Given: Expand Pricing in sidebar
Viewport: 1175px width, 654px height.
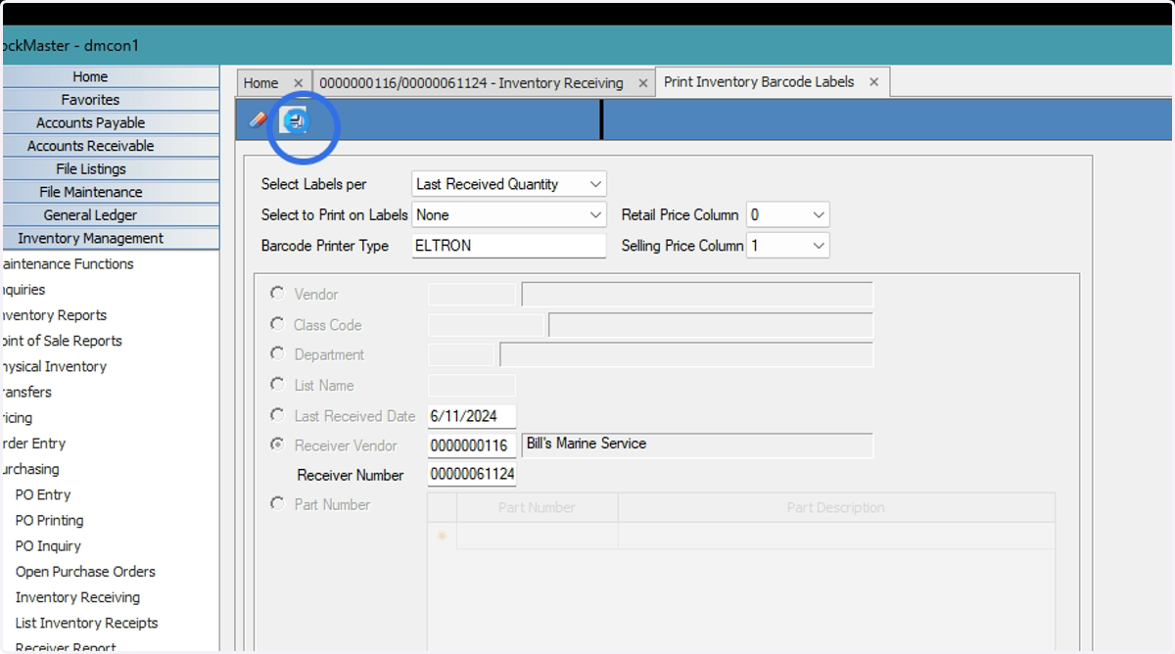Looking at the screenshot, I should point(17,418).
